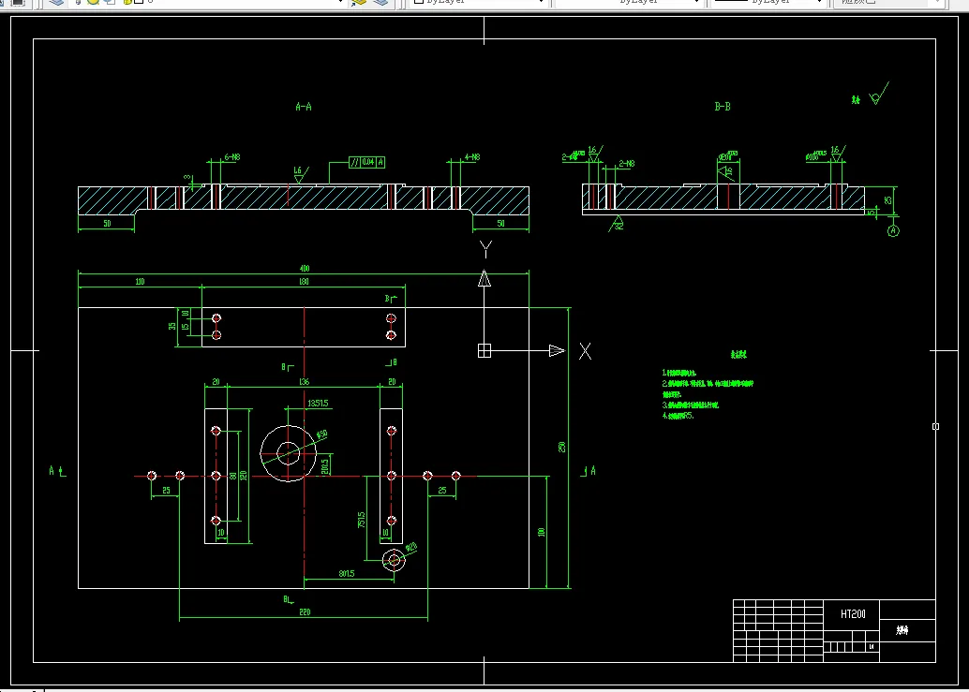
Task: Select the 220 dimension below the plate
Action: [x=305, y=612]
